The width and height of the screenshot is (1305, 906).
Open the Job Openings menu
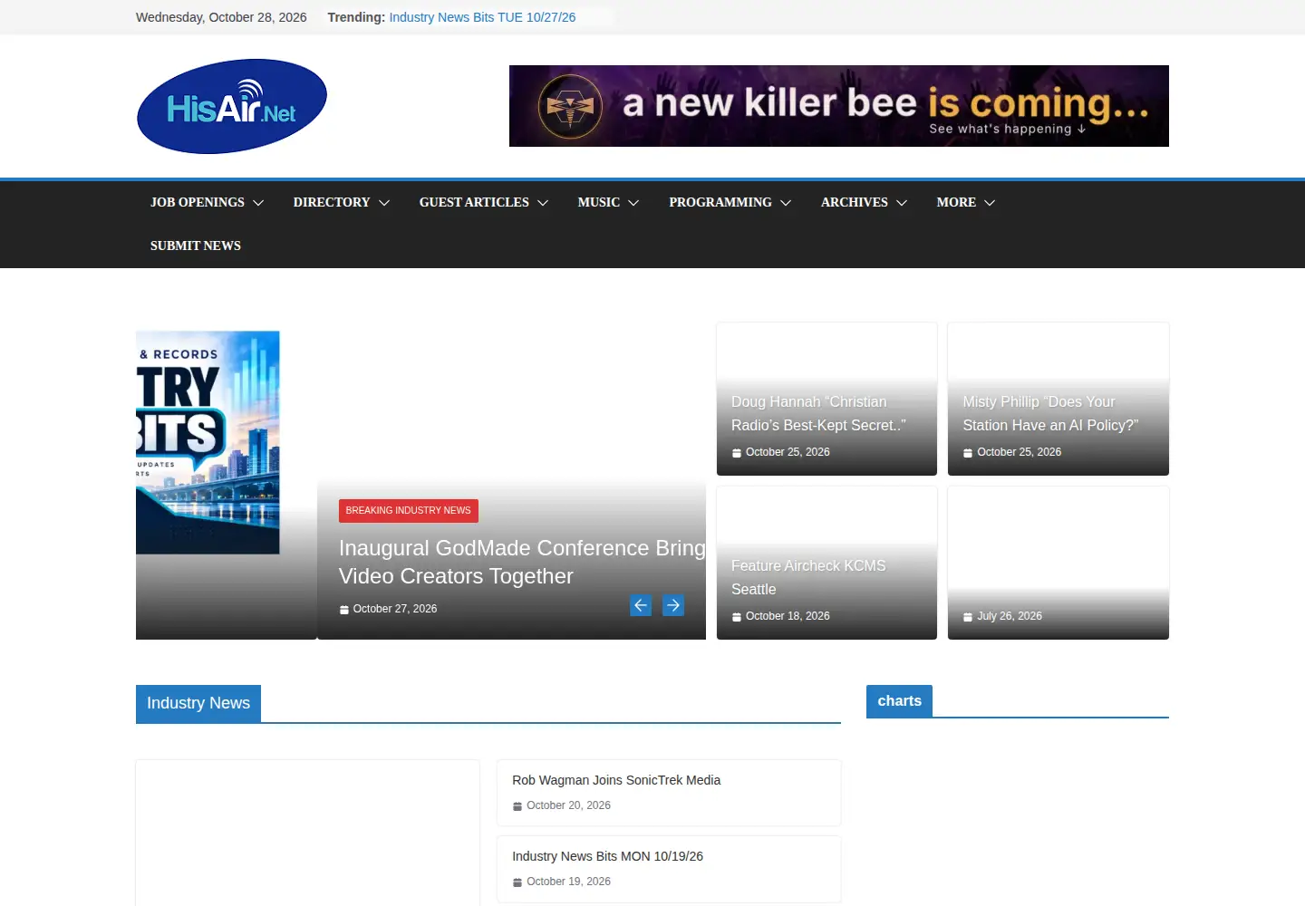(198, 202)
